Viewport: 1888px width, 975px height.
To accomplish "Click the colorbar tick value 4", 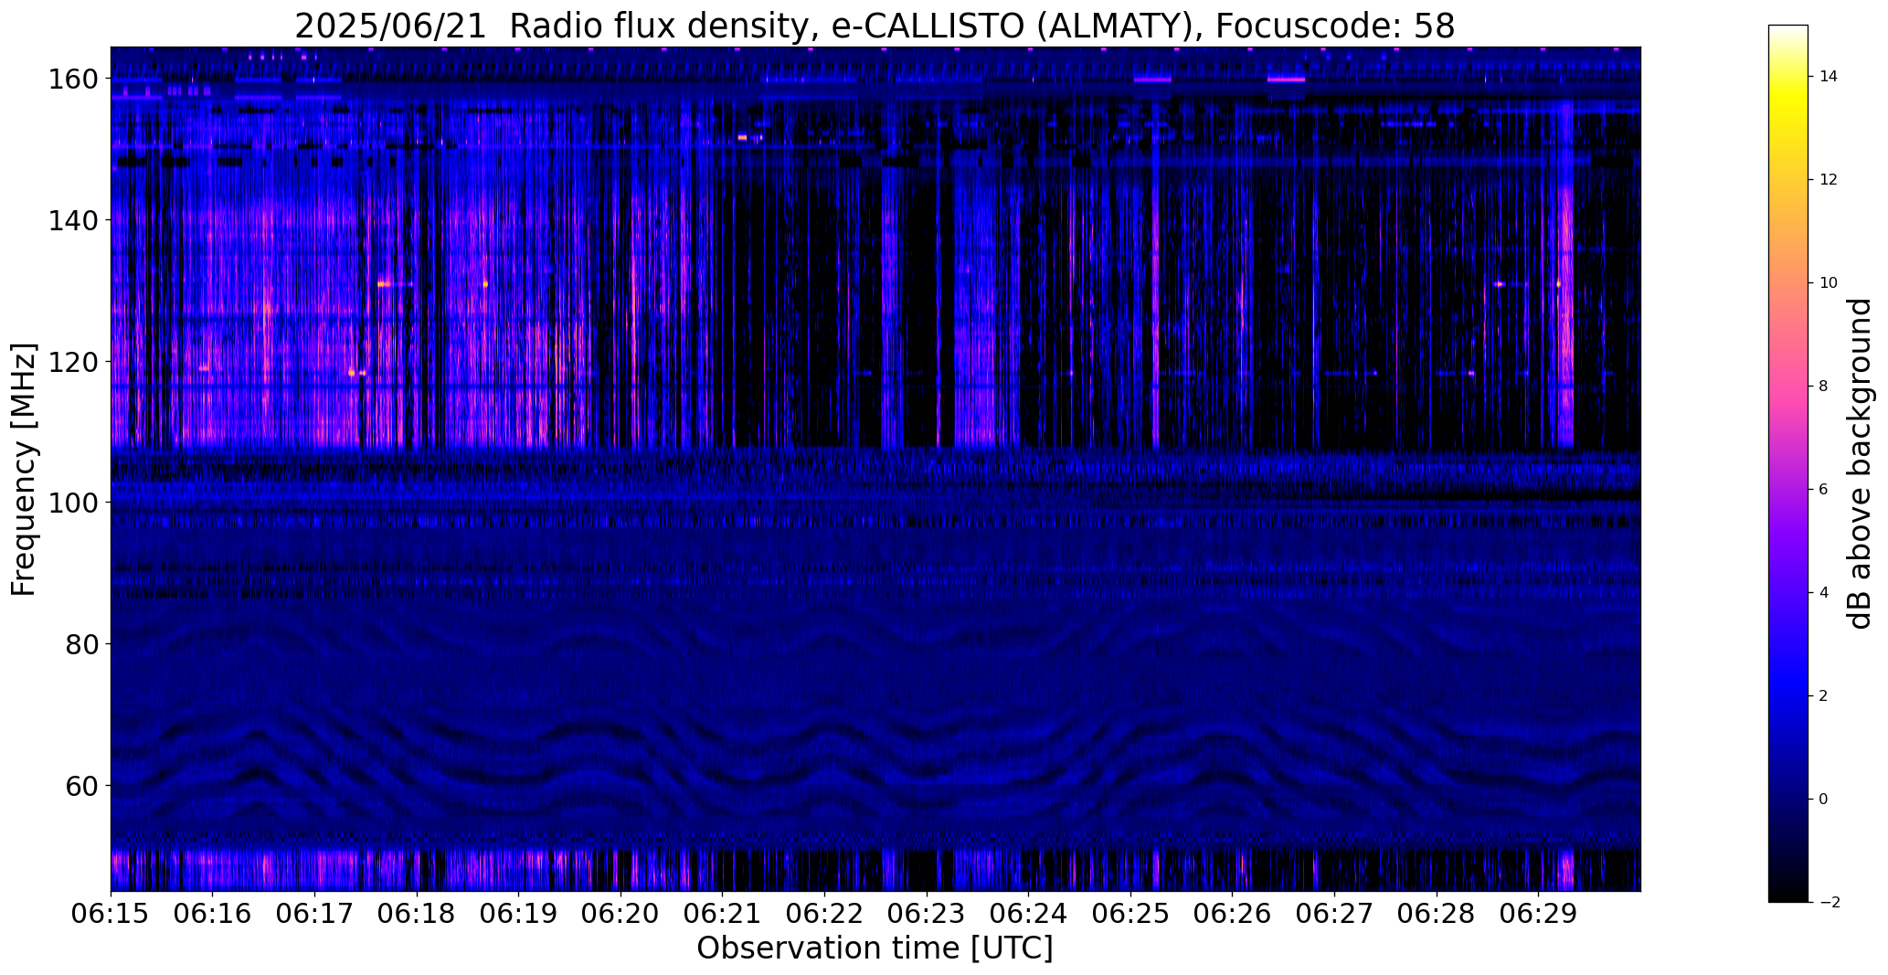I will tap(1823, 593).
